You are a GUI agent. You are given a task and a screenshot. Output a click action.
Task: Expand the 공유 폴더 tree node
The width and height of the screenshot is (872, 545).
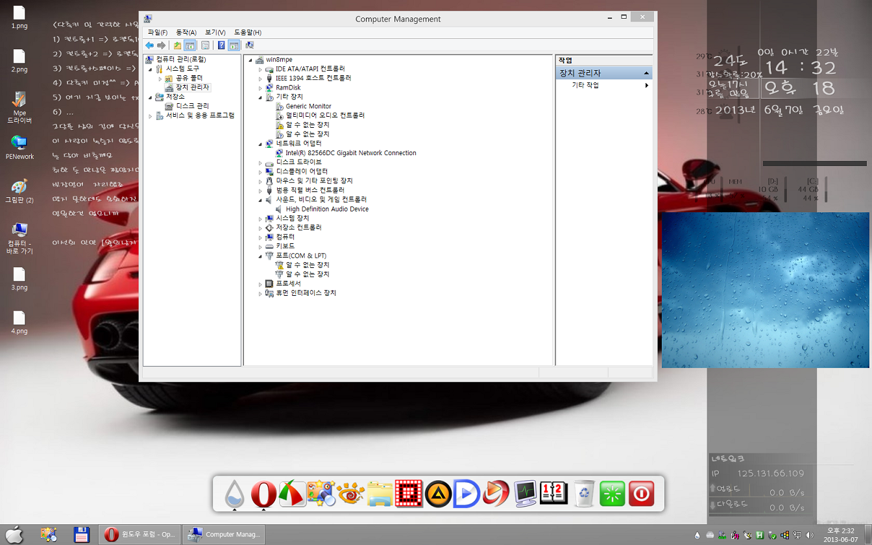(x=160, y=78)
